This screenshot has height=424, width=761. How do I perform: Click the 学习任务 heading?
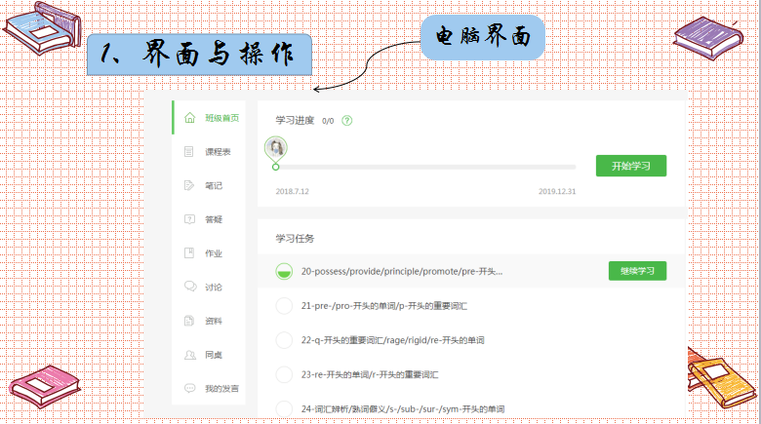click(x=295, y=238)
